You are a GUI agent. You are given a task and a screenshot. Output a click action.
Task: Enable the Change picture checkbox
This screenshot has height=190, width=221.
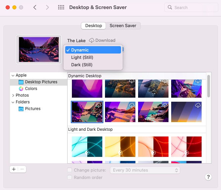(70, 170)
